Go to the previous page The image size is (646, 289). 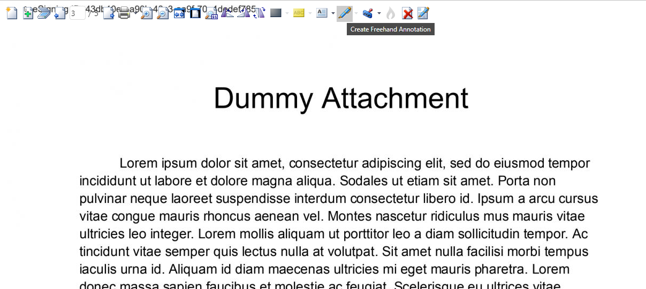pyautogui.click(x=59, y=13)
